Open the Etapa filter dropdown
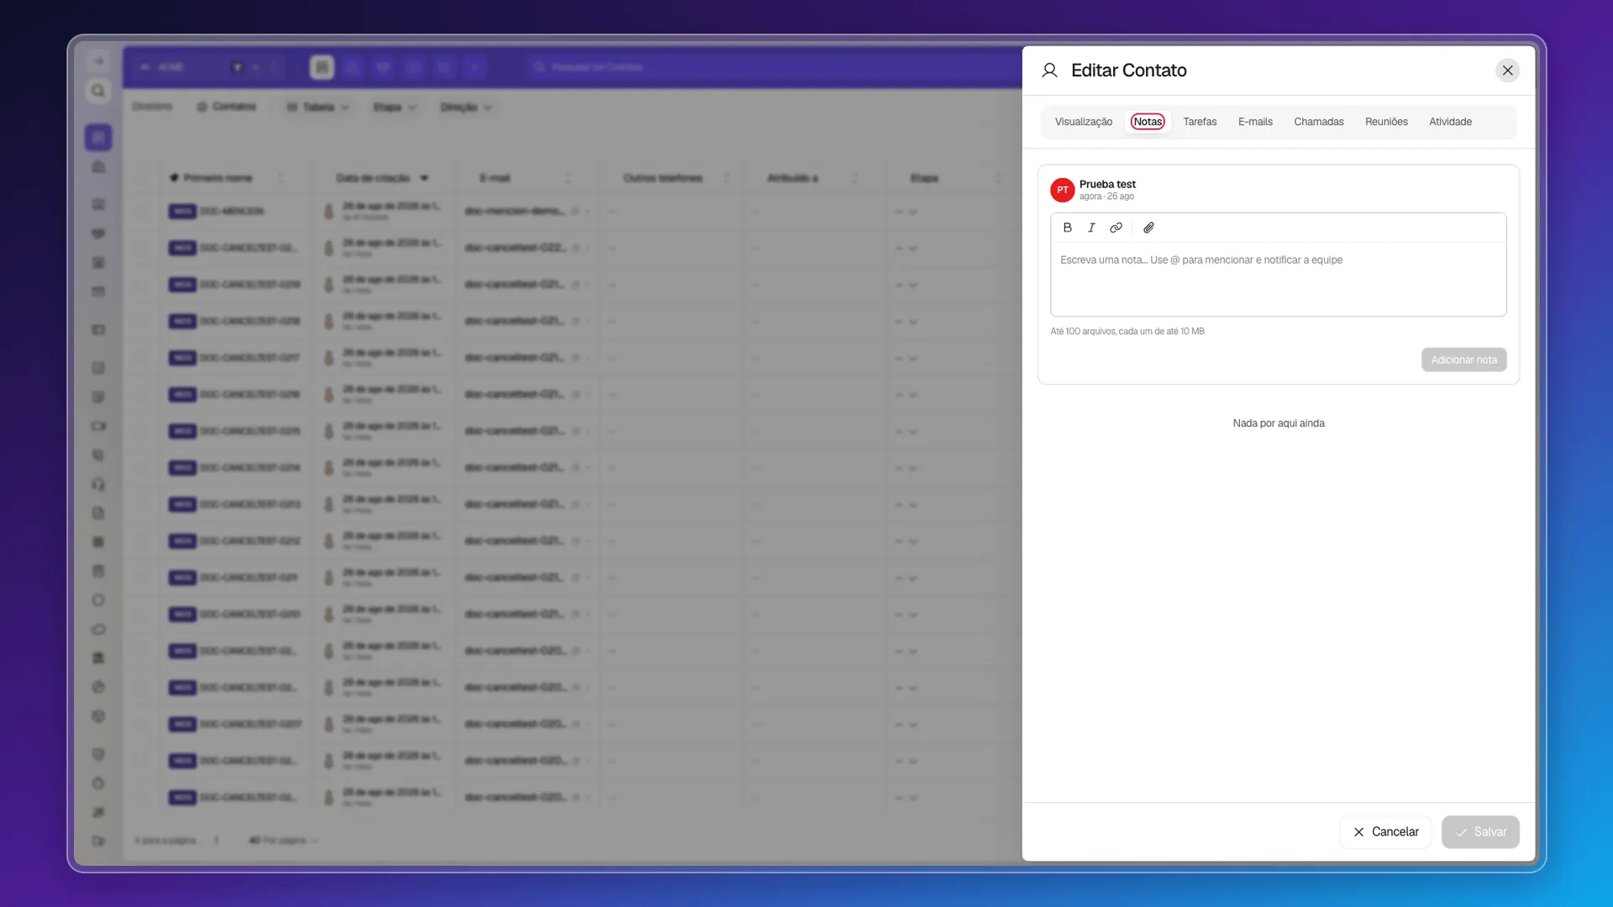The width and height of the screenshot is (1613, 907). click(395, 107)
